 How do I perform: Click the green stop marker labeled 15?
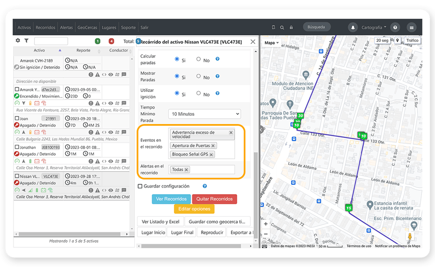(349, 208)
